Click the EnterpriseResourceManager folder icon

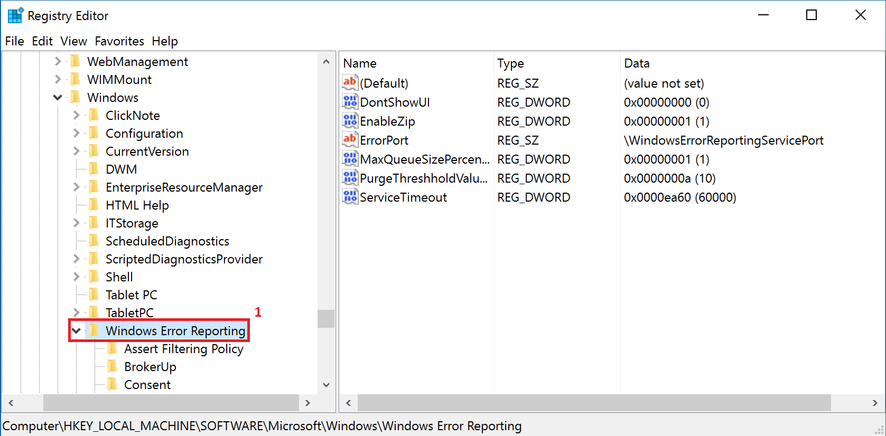[94, 187]
